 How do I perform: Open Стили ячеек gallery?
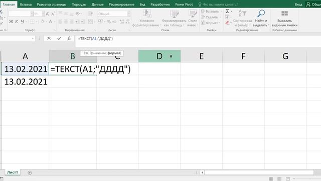(x=193, y=18)
